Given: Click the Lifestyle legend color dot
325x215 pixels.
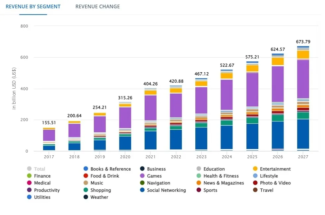Looking at the screenshot, I should [x=255, y=176].
